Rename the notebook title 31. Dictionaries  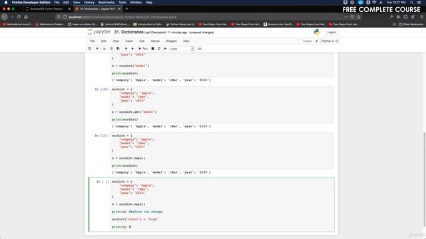tap(128, 32)
